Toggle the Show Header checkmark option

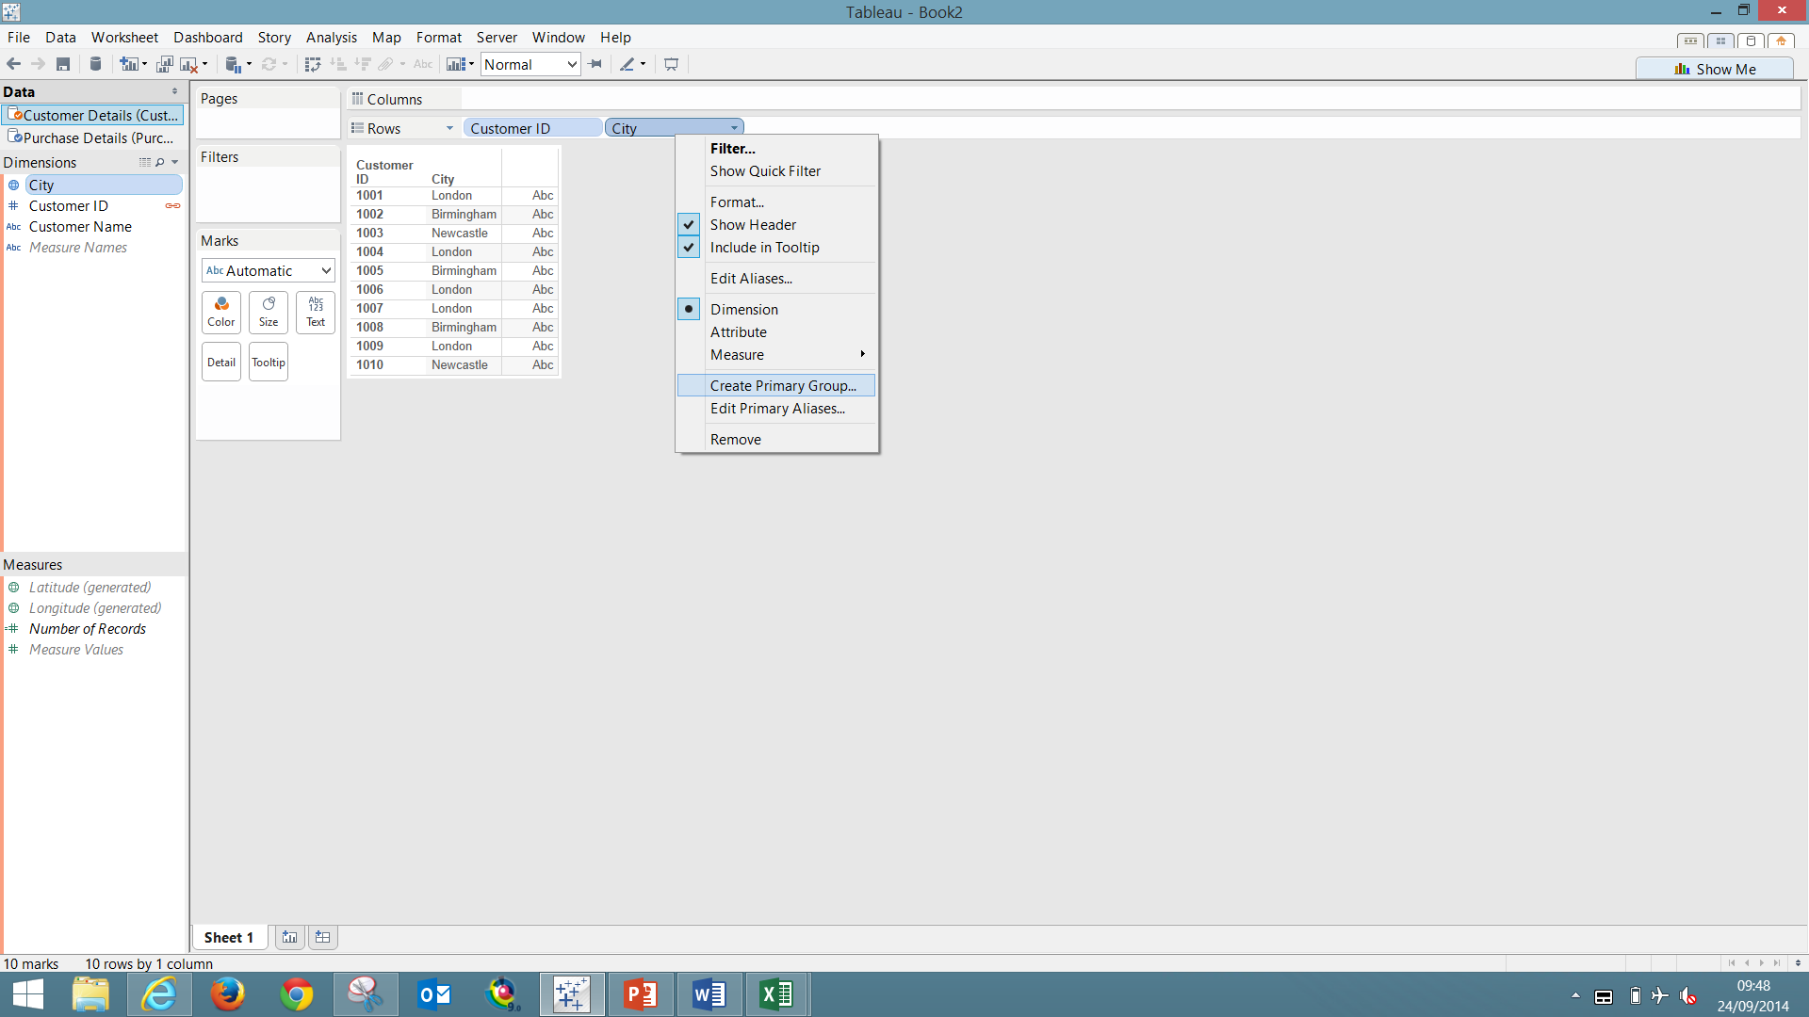click(x=753, y=225)
